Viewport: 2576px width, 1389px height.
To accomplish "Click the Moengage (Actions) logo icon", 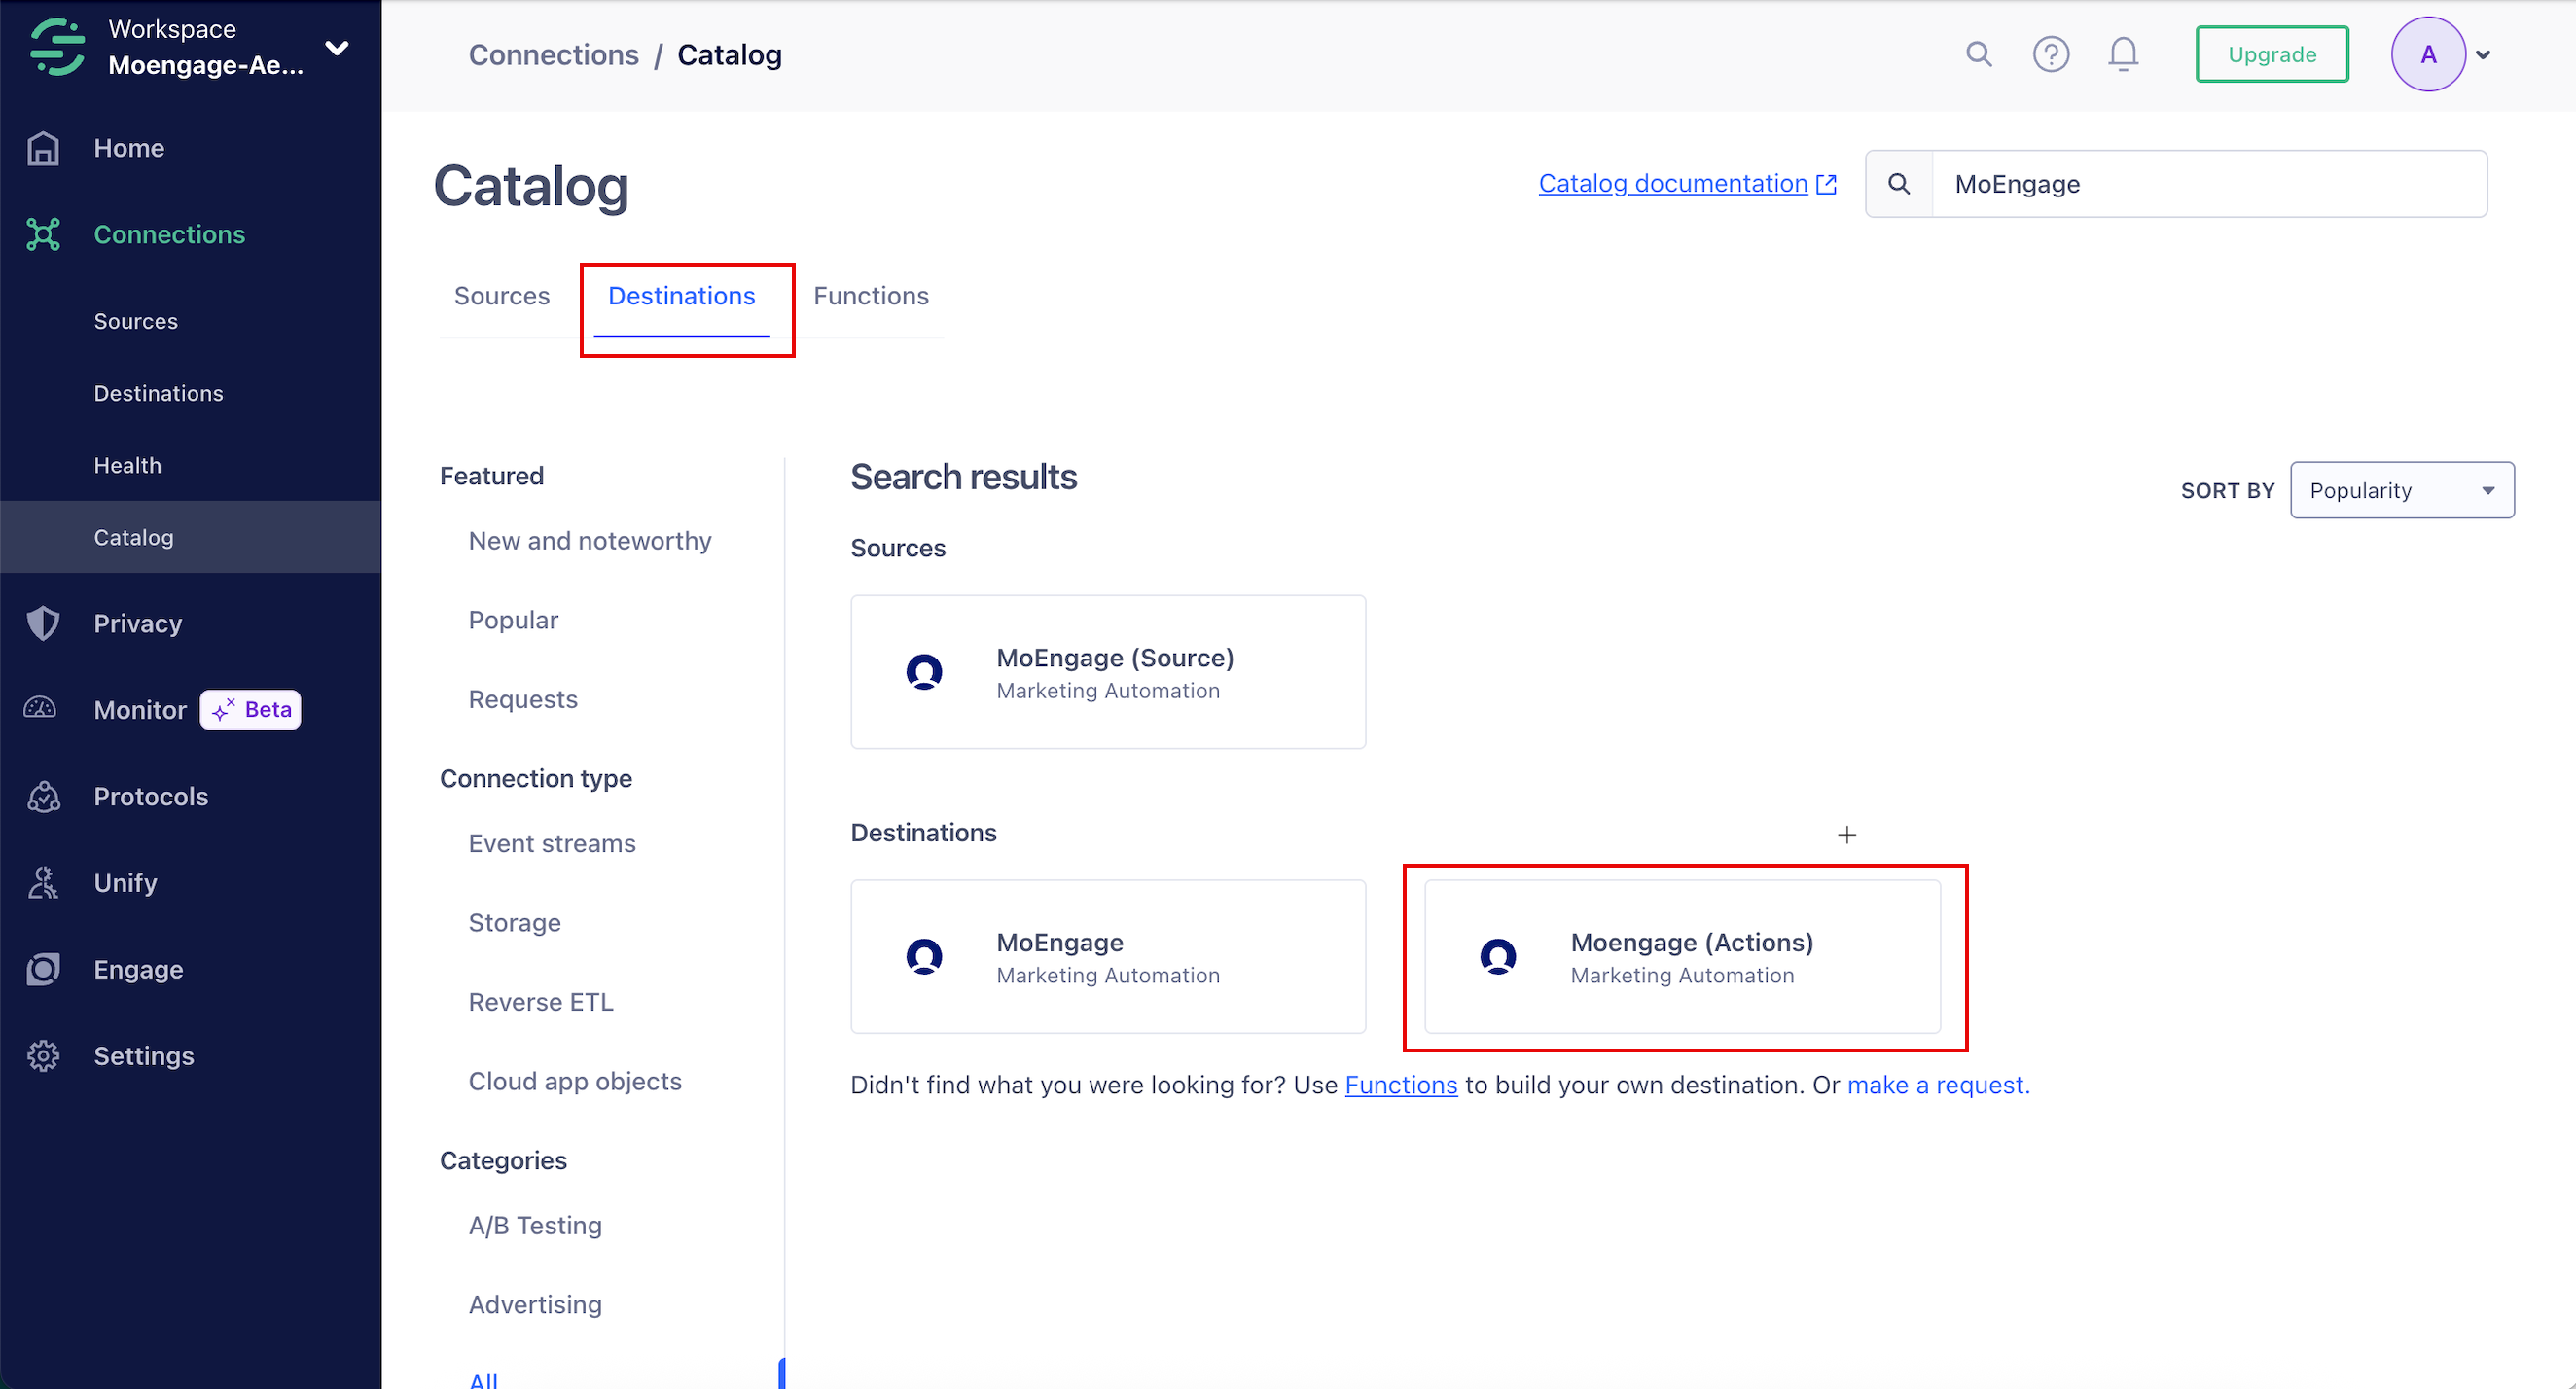I will 1498,957.
